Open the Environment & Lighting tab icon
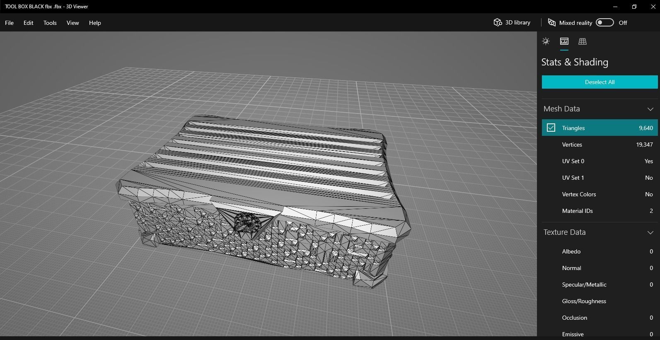This screenshot has width=660, height=340. [x=546, y=41]
